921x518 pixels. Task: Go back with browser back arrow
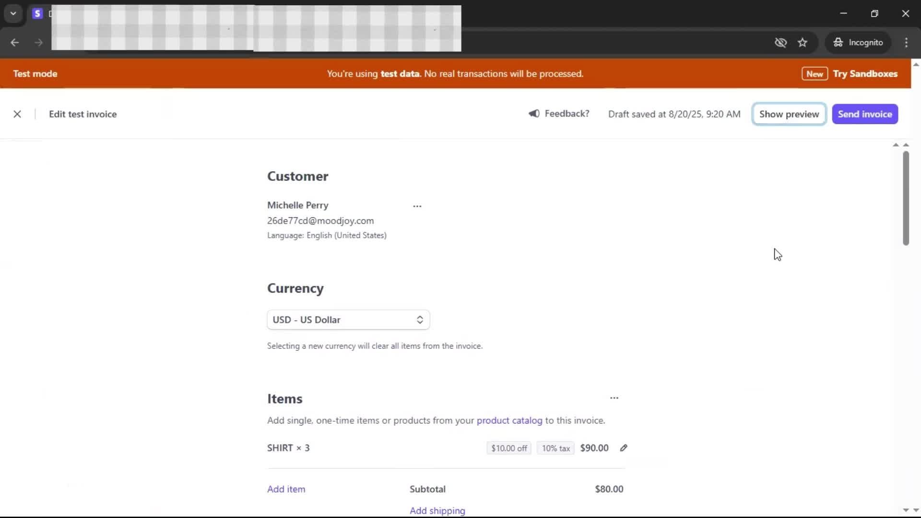(15, 43)
